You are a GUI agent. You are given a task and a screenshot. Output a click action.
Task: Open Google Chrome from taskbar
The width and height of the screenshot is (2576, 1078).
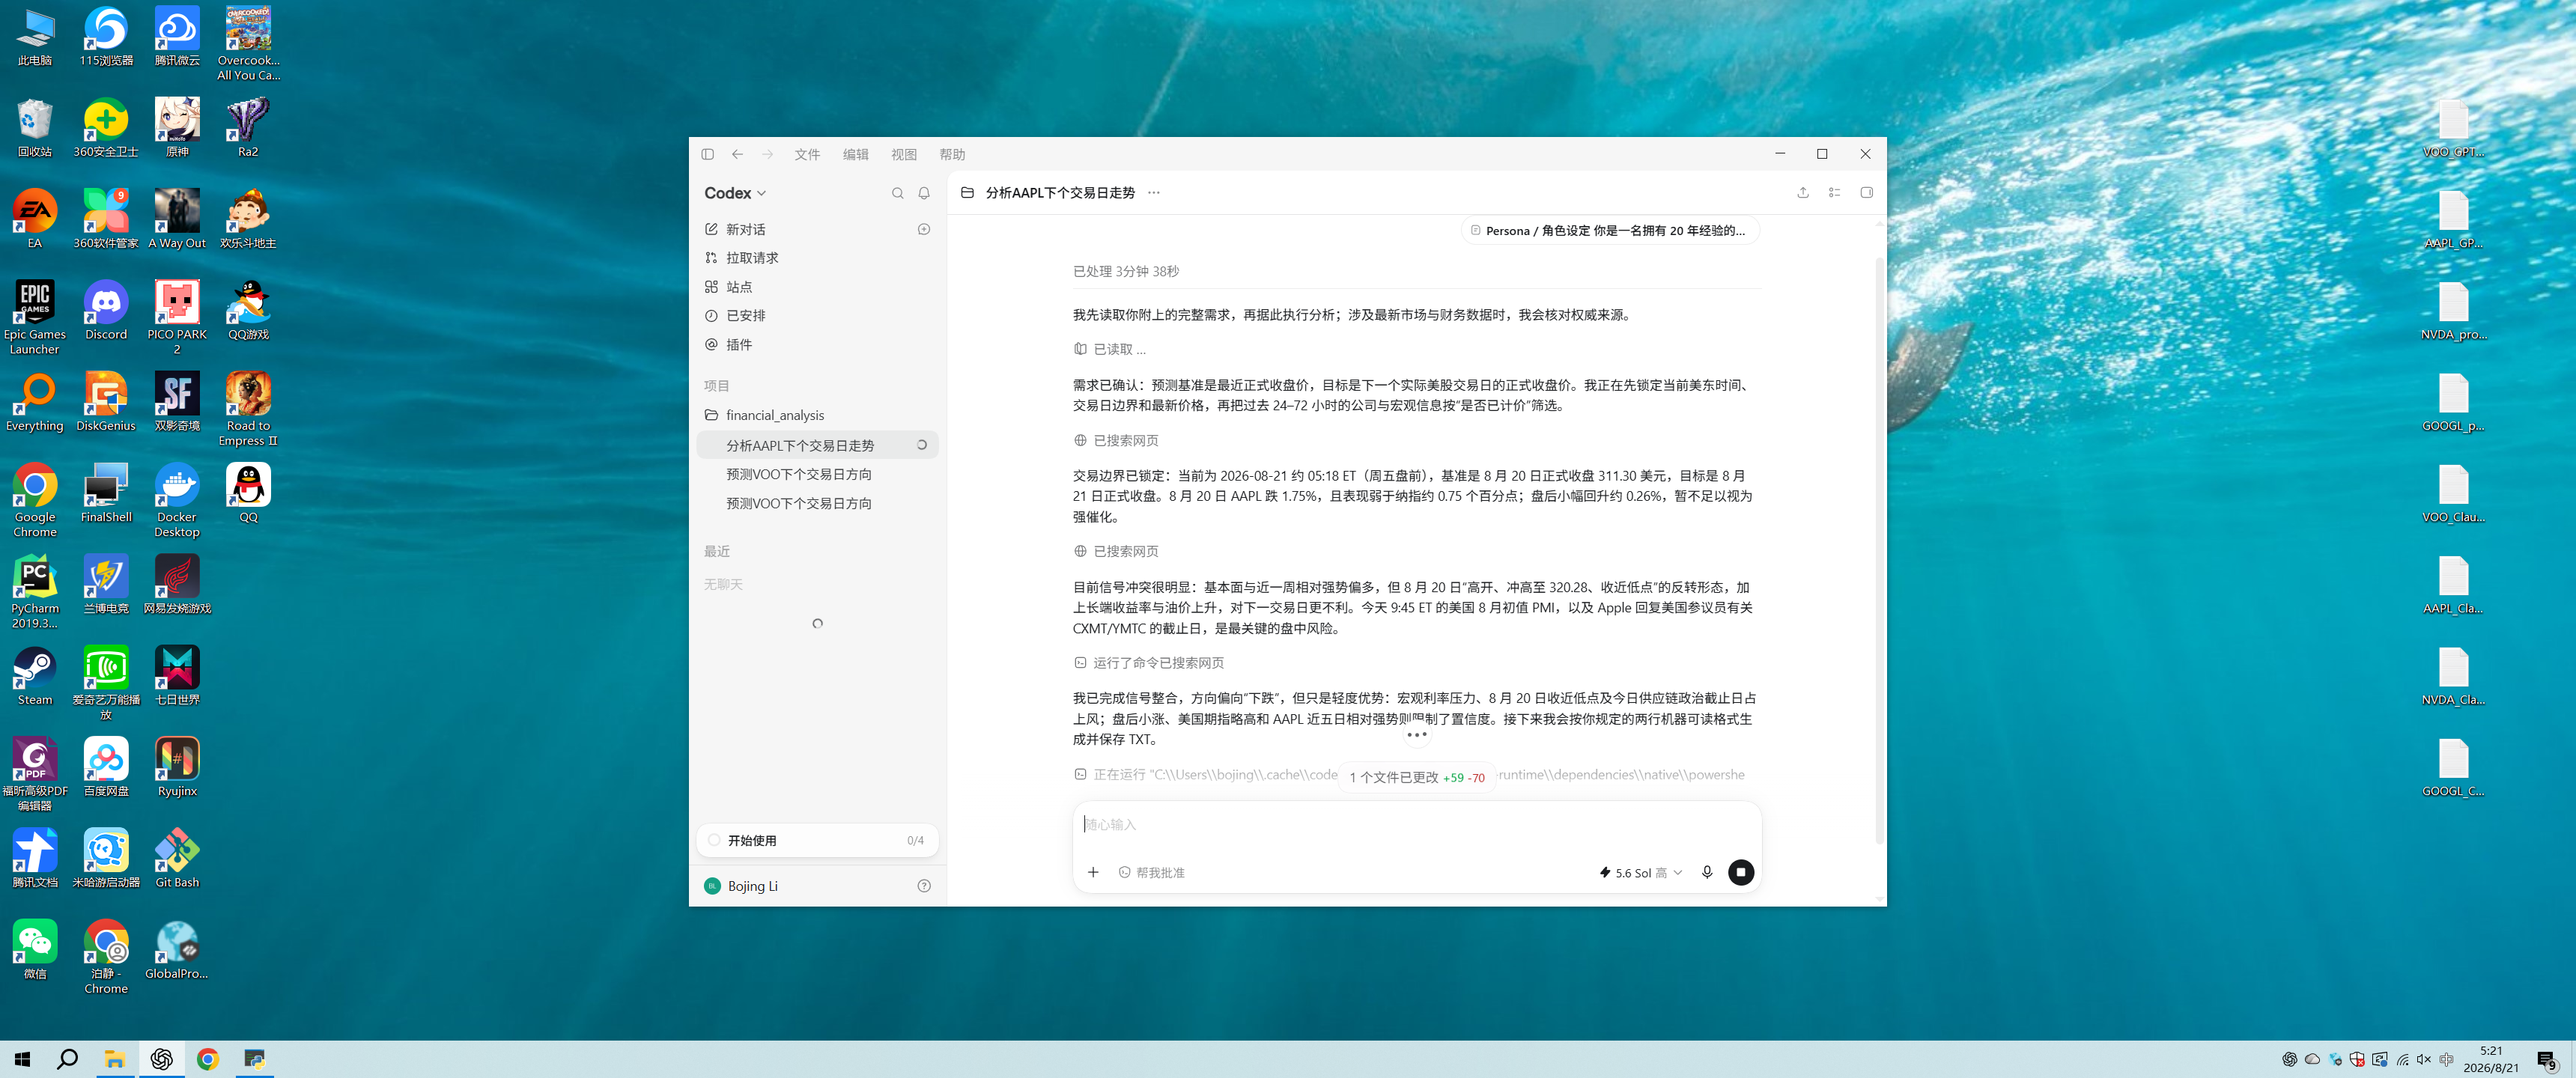(x=207, y=1059)
